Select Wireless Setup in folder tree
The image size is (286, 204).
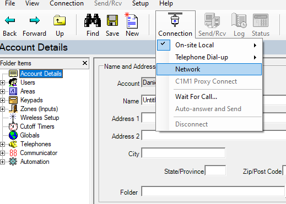click(40, 118)
